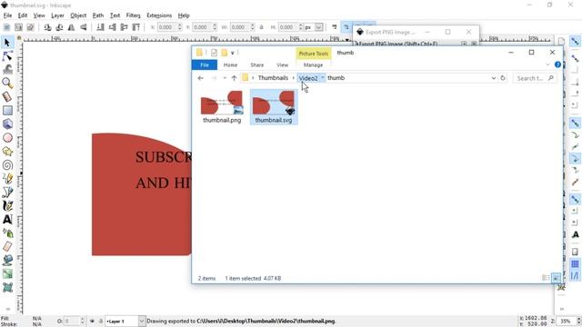Toggle snap text anchors button
Viewport: 582px width, 327px height.
575,234
